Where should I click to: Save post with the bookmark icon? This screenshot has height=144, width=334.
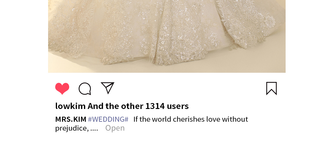tap(271, 88)
